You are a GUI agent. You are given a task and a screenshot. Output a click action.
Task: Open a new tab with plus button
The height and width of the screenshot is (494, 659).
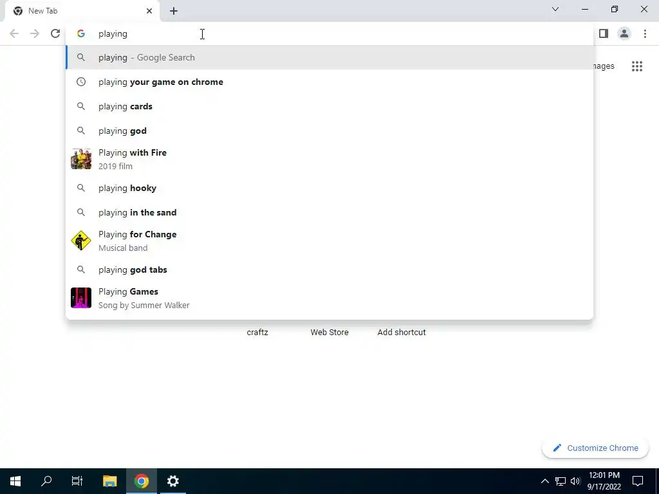pos(174,11)
